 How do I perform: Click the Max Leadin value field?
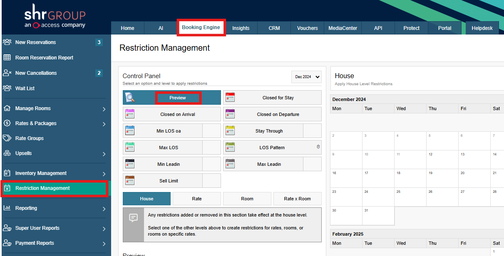point(312,164)
